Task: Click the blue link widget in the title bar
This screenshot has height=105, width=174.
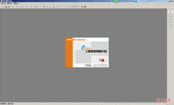Action: [x=140, y=1]
